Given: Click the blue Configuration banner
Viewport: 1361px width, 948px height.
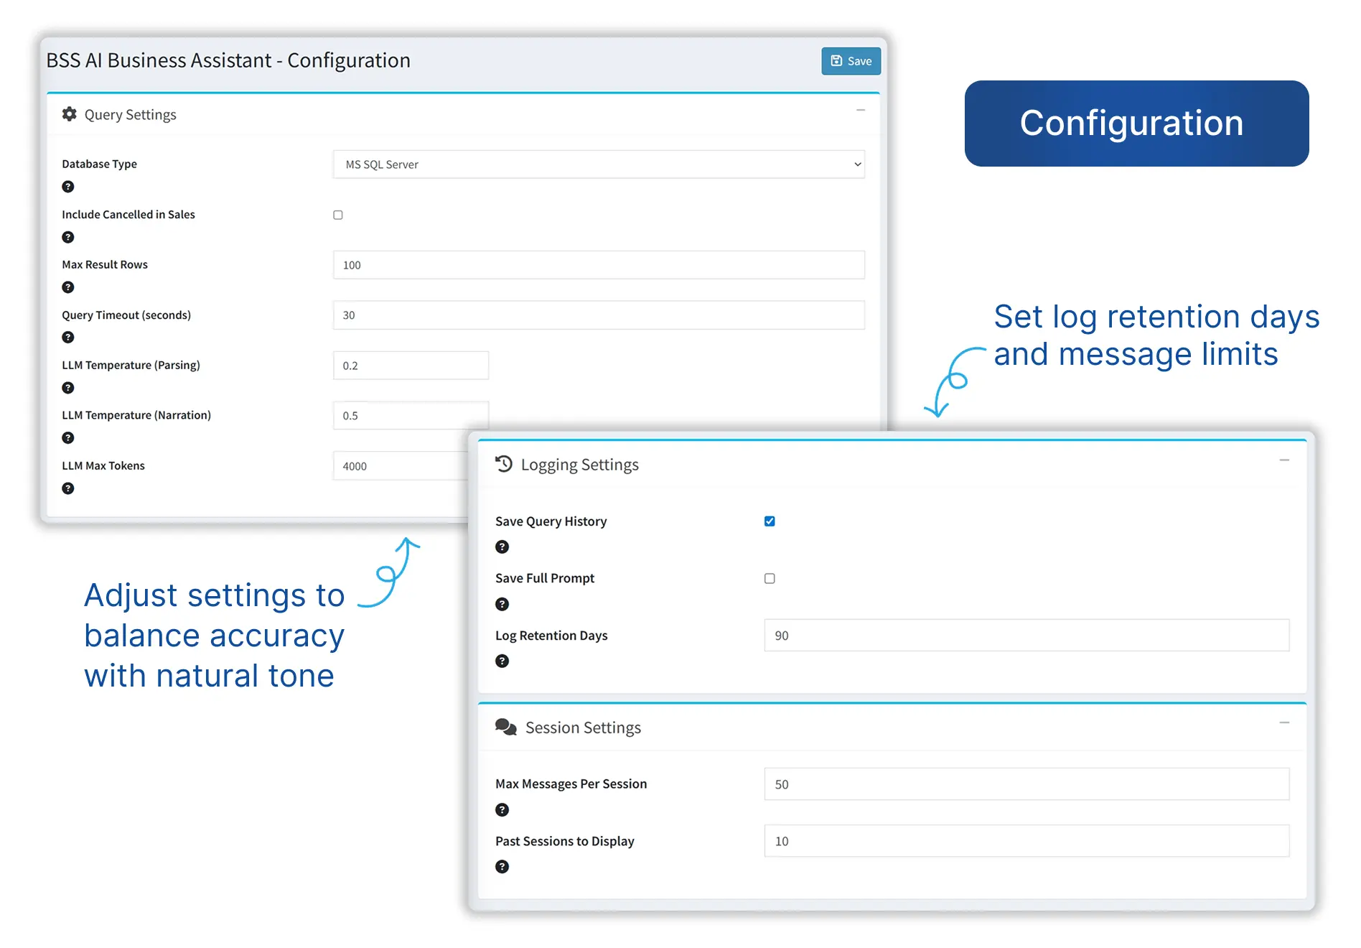Looking at the screenshot, I should [x=1136, y=124].
